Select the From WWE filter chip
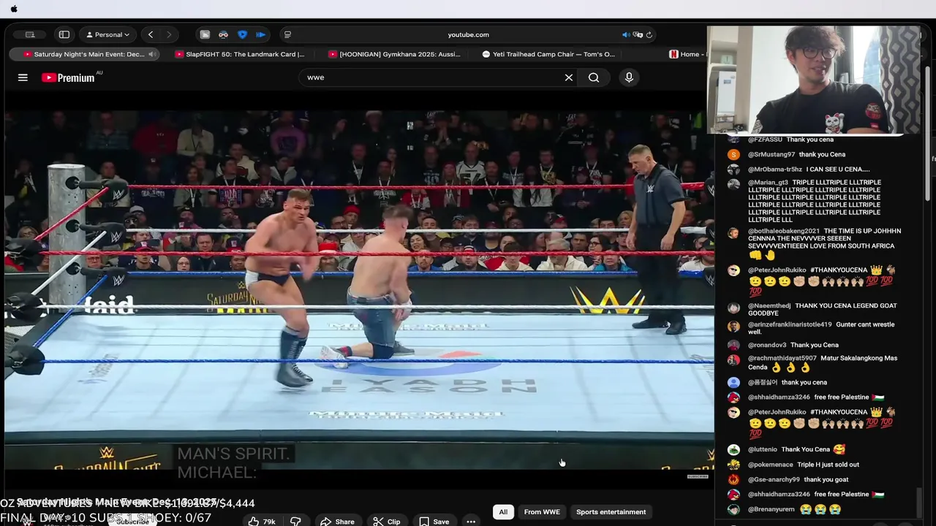This screenshot has width=936, height=526. point(542,512)
